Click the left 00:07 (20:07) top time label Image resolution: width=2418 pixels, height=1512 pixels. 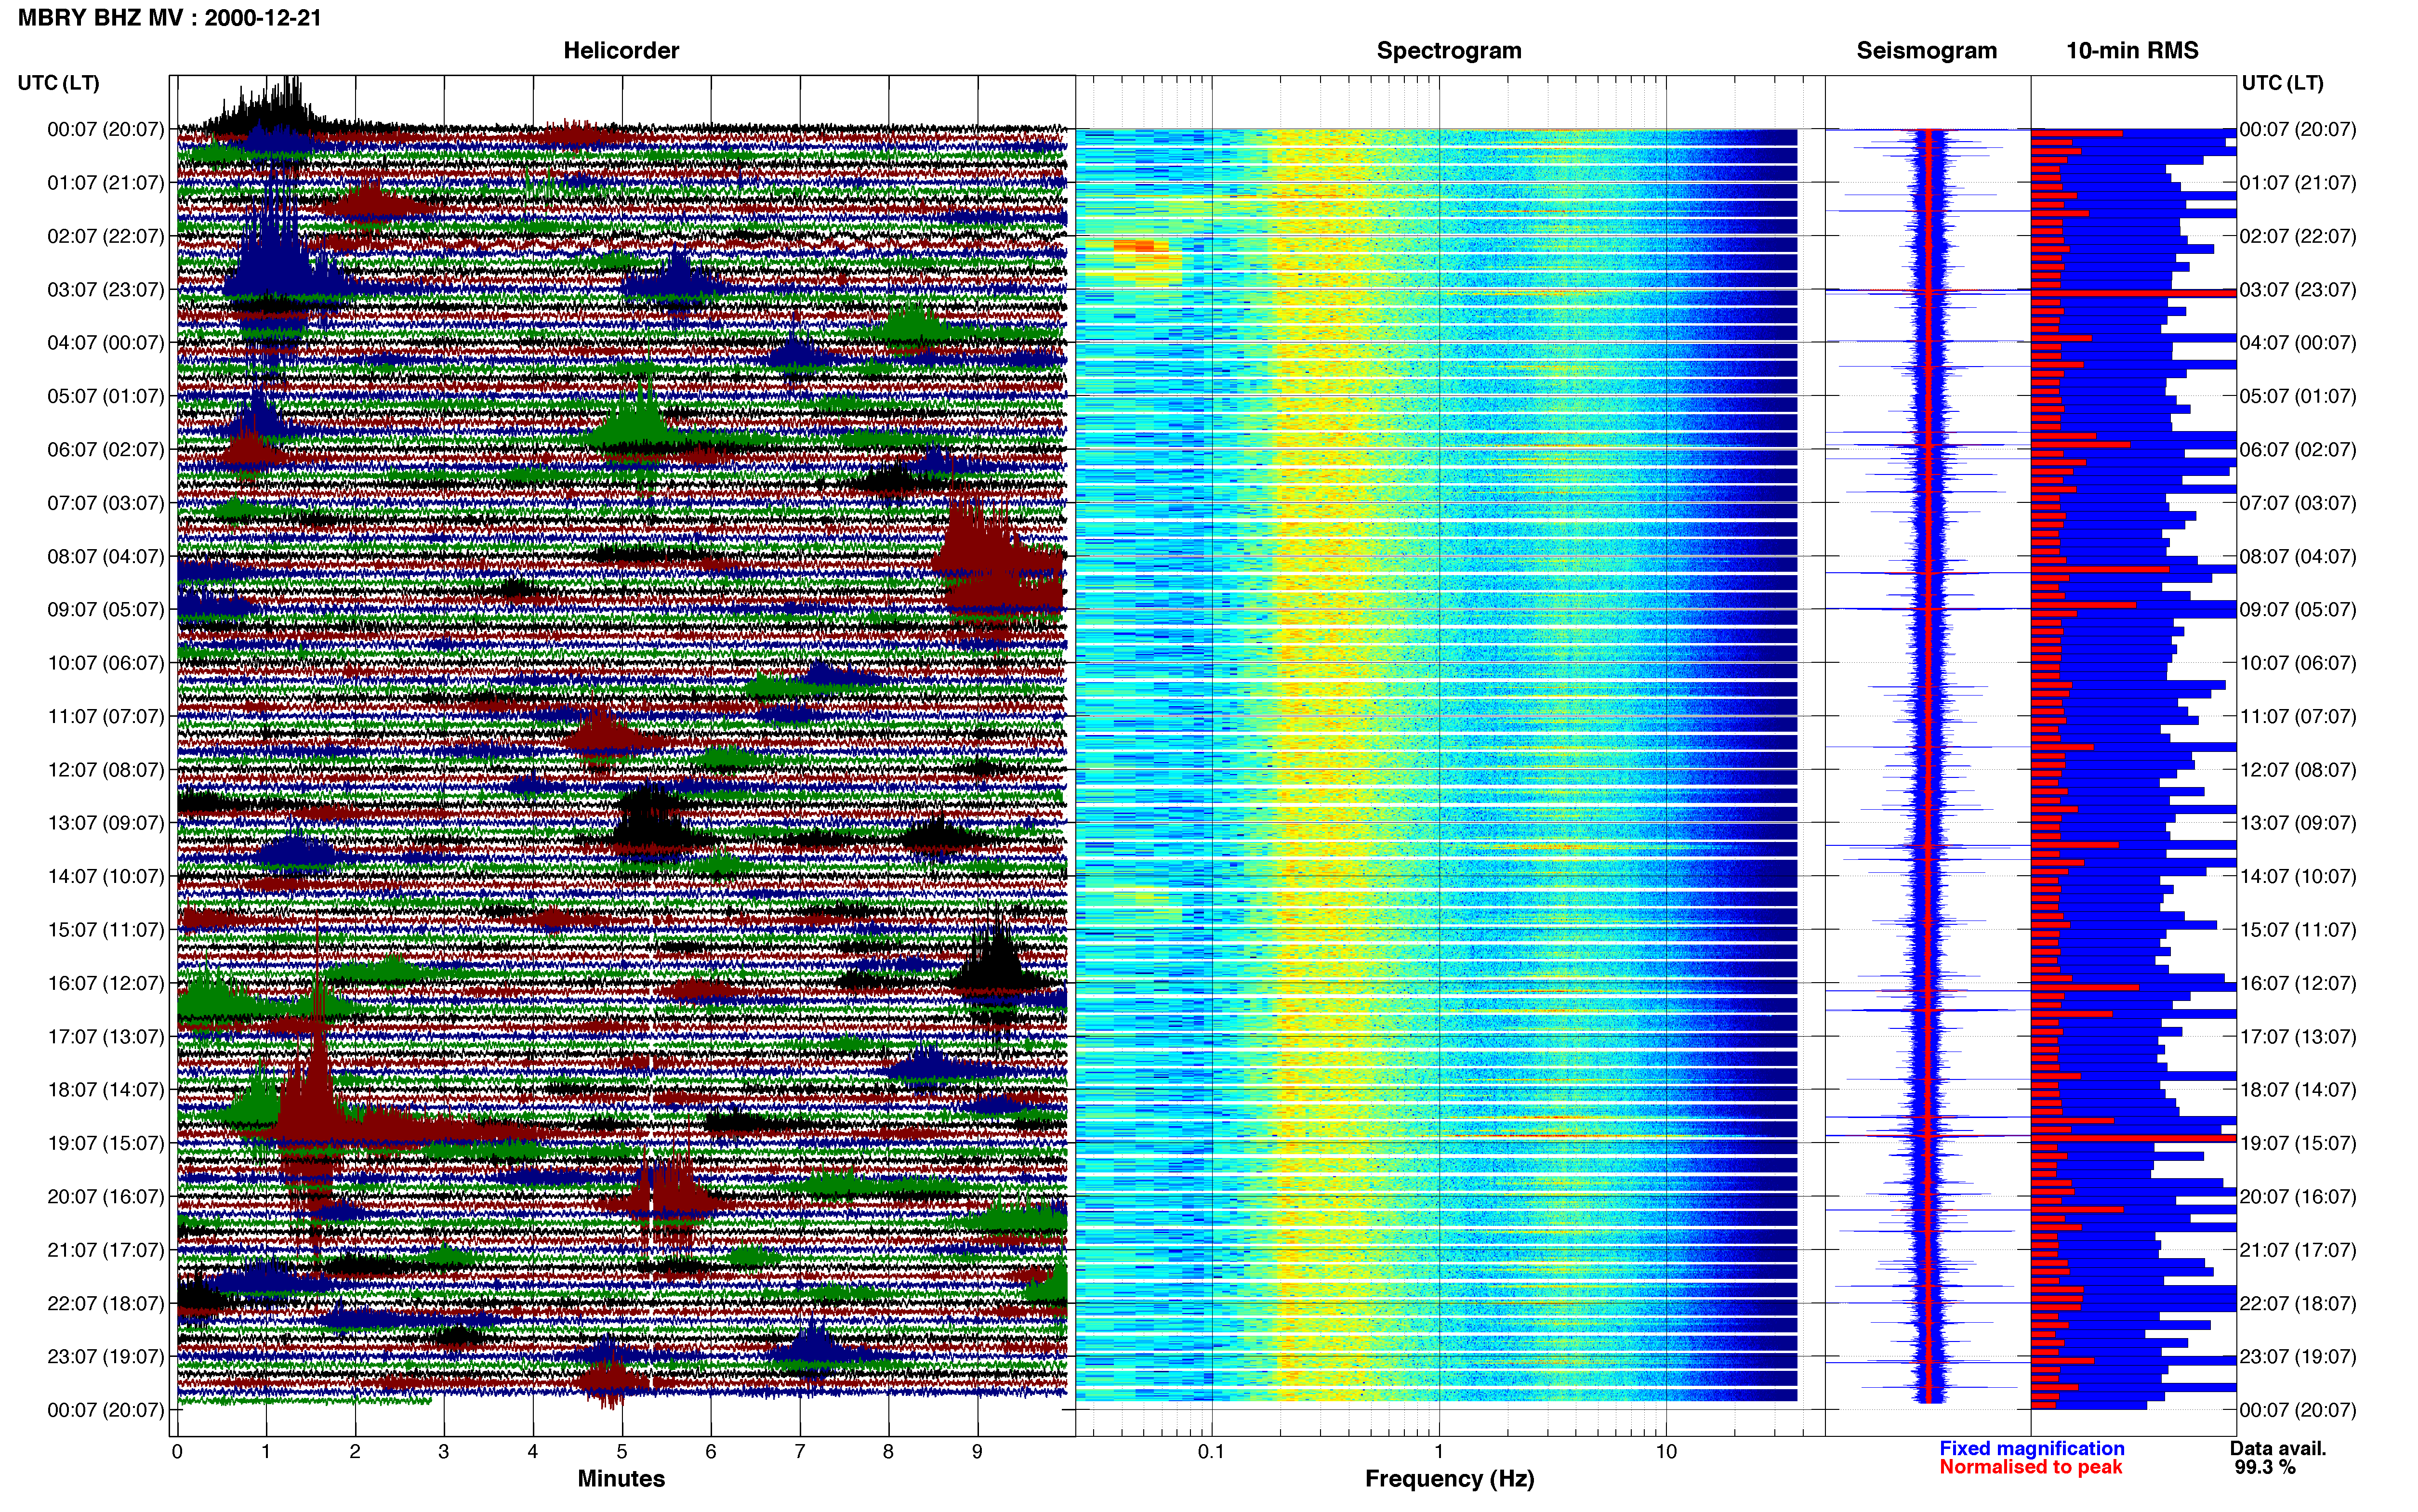click(x=105, y=130)
